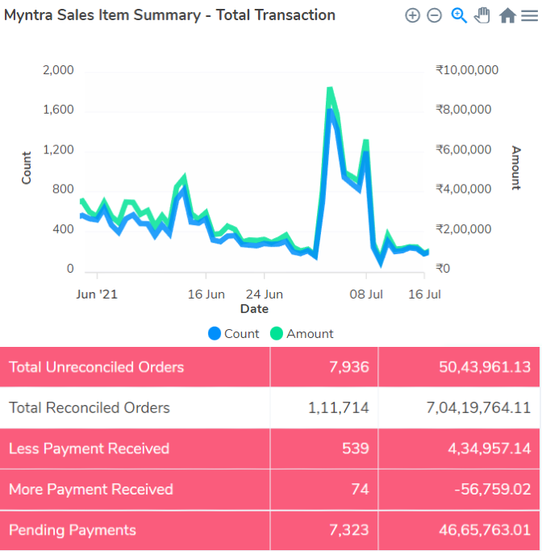Click the ₹8,00,000 amount axis label
542x551 pixels.
463,110
